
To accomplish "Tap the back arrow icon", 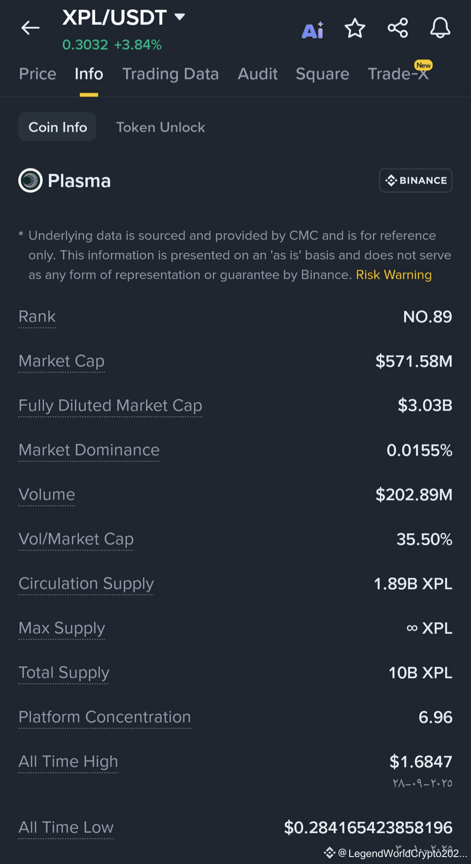I will (30, 28).
